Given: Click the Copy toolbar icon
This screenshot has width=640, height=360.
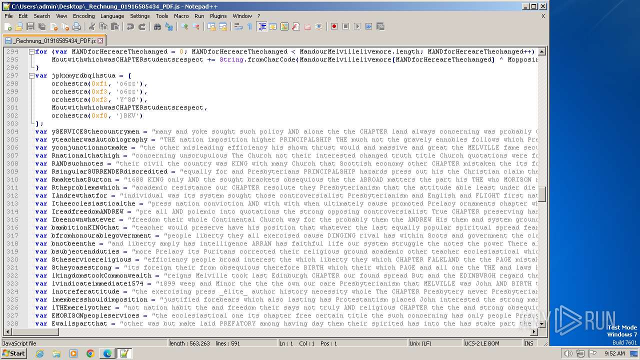Looking at the screenshot, I should pos(103,26).
